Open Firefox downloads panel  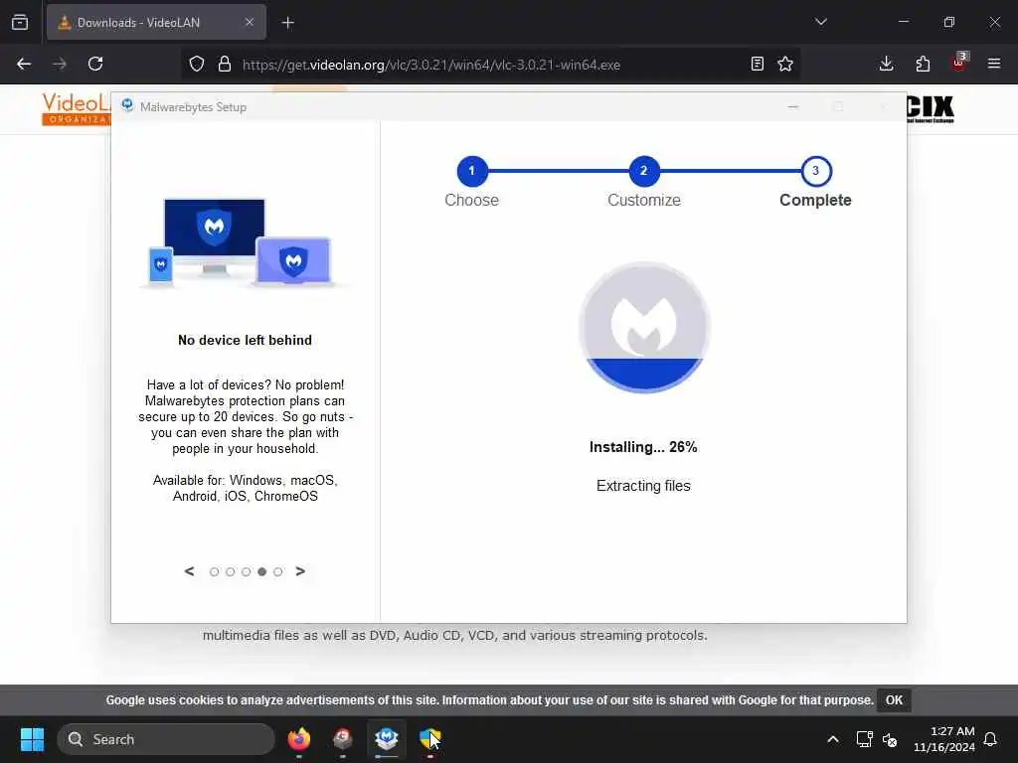click(x=886, y=64)
